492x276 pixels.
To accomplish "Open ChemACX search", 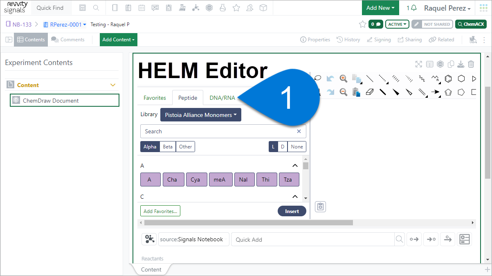I will click(471, 25).
